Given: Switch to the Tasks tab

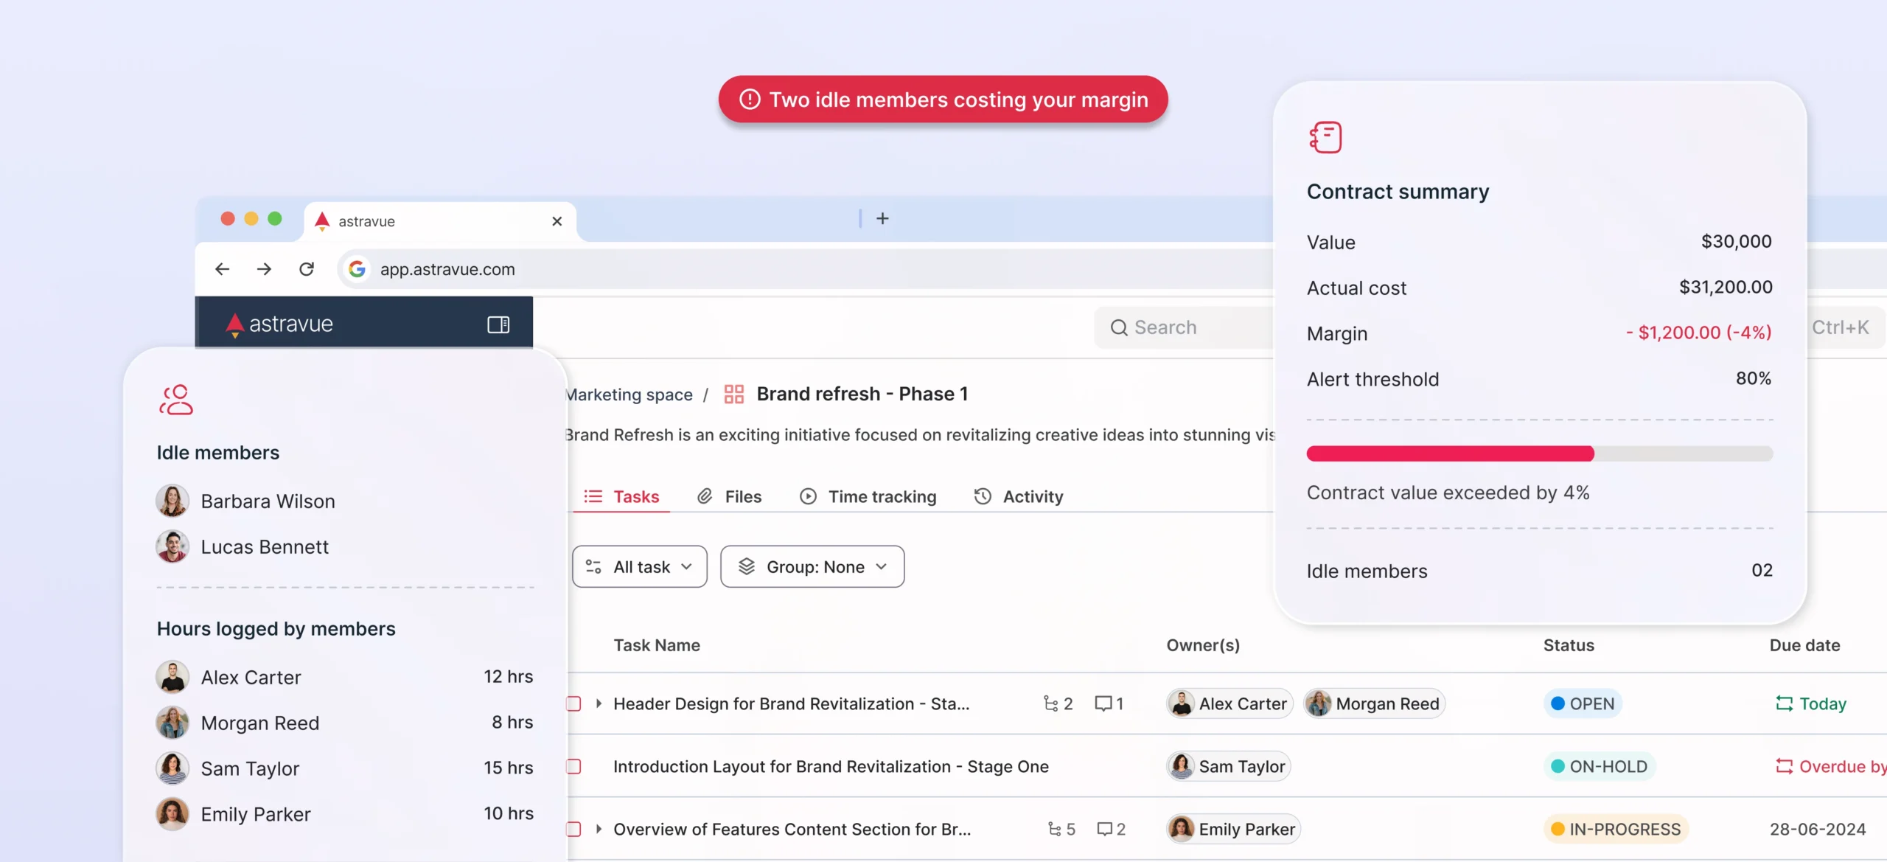Looking at the screenshot, I should 621,496.
